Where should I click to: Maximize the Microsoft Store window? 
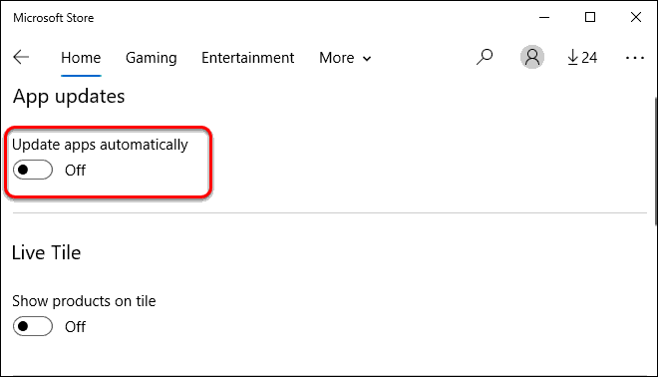(x=590, y=17)
